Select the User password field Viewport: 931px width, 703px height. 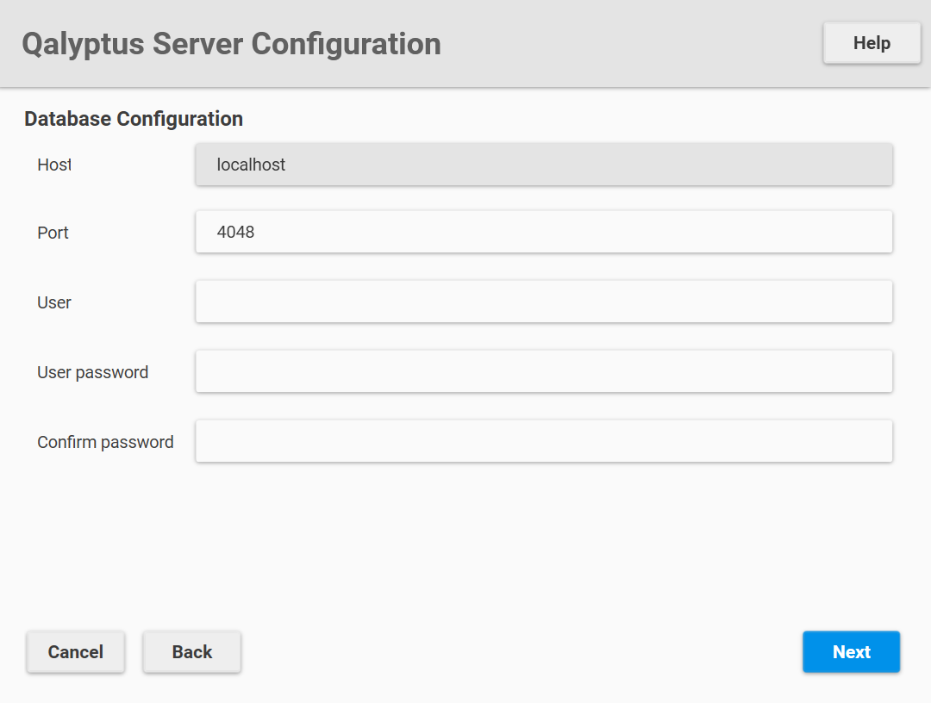[x=543, y=371]
